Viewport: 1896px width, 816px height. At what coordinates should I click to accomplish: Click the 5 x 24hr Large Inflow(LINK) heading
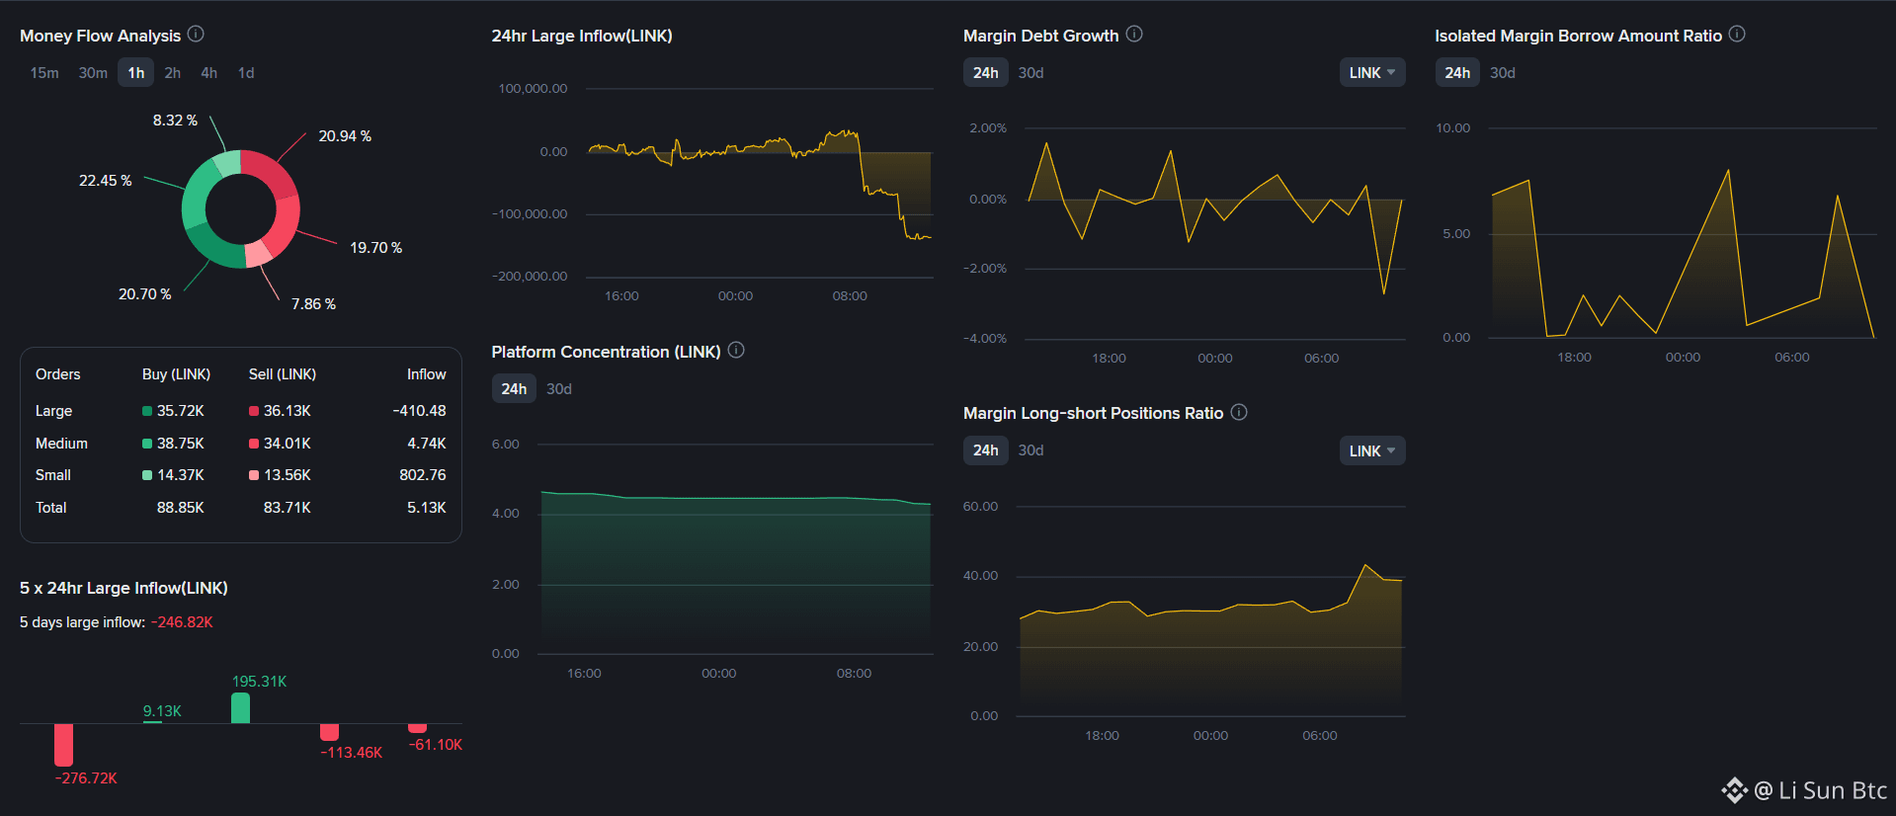tap(124, 588)
